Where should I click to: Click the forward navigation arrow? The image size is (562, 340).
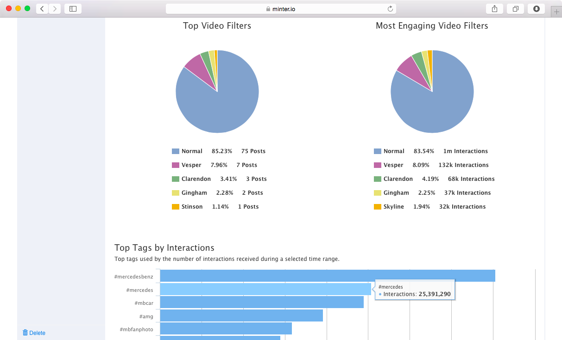(x=55, y=8)
